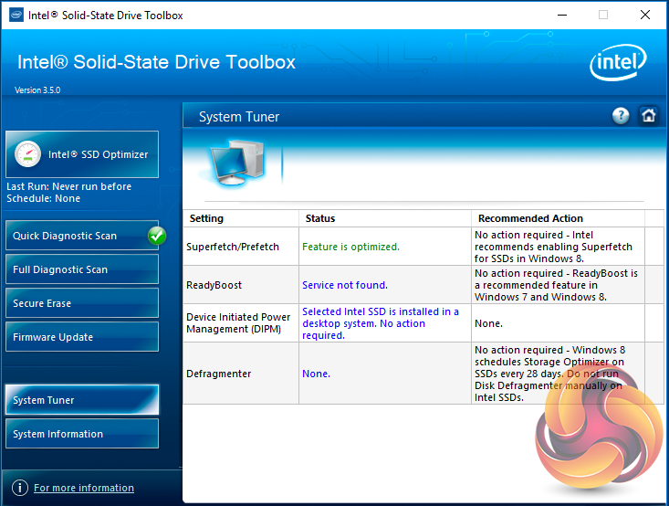Click the Setting column header
This screenshot has height=506, width=669.
(206, 218)
